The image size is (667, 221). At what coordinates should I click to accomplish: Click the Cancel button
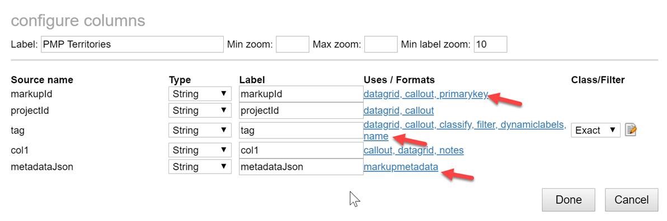632,200
